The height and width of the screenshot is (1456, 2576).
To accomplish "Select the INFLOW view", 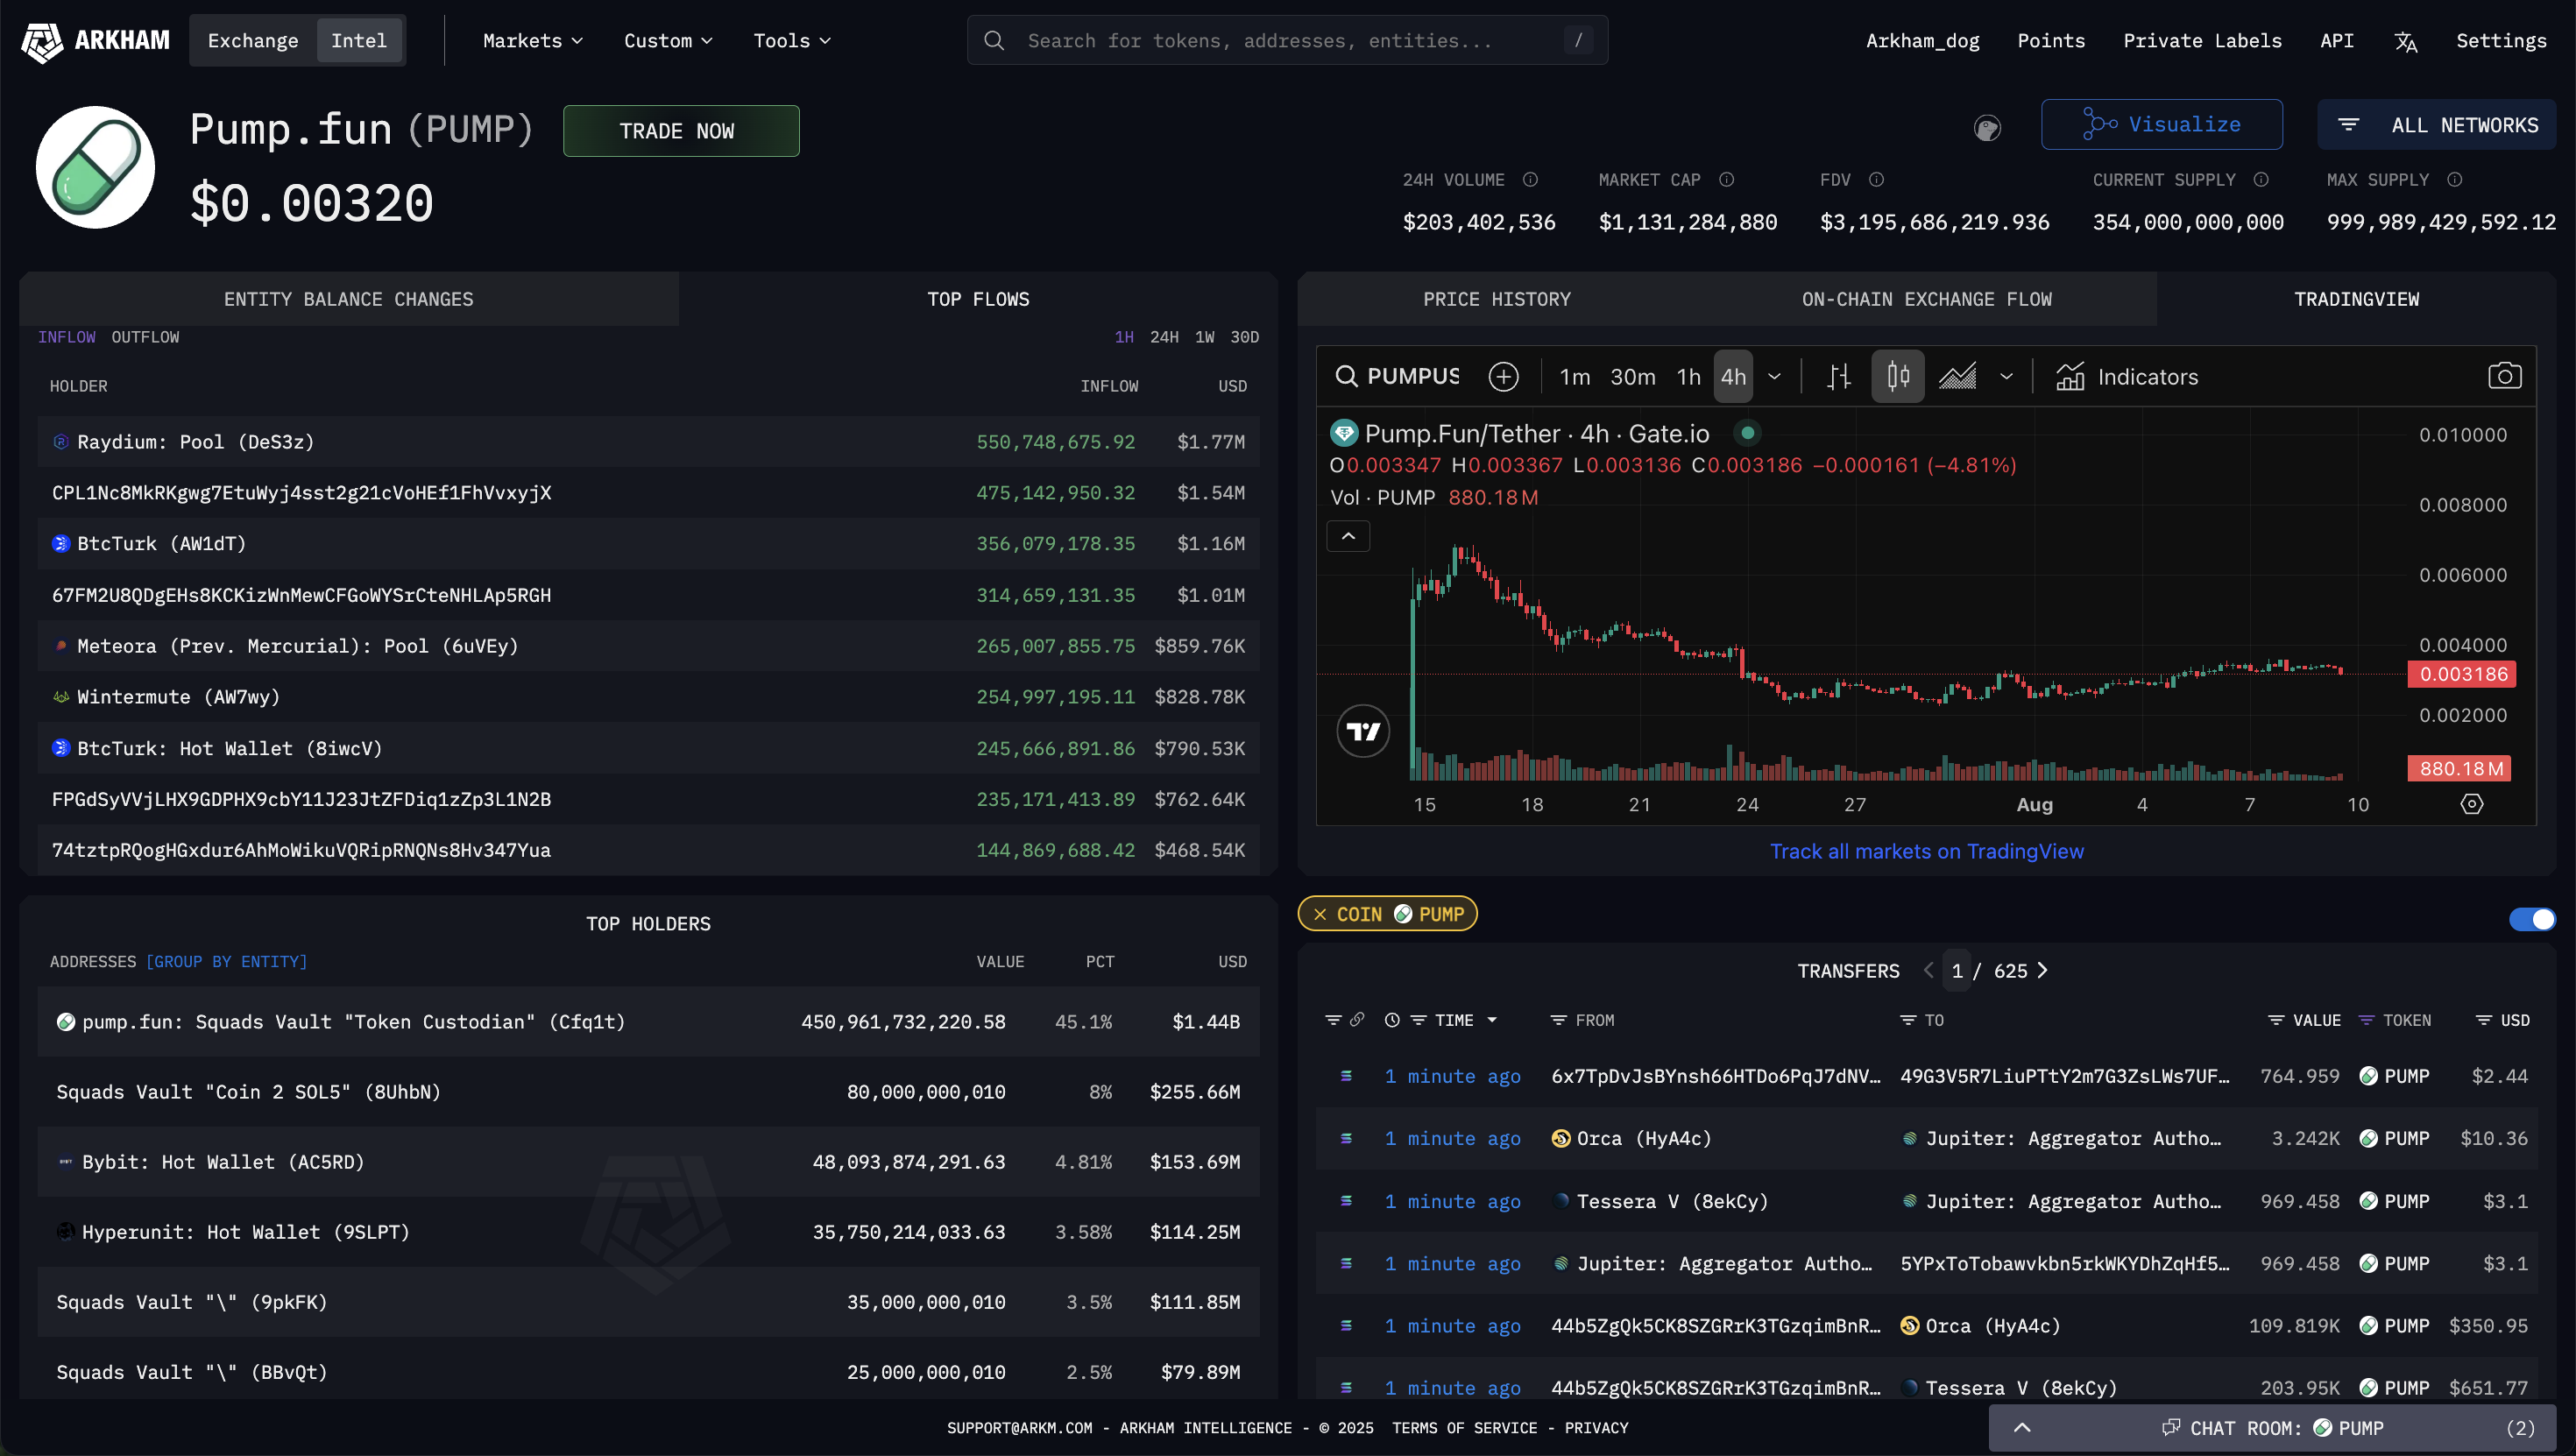I will 67,337.
